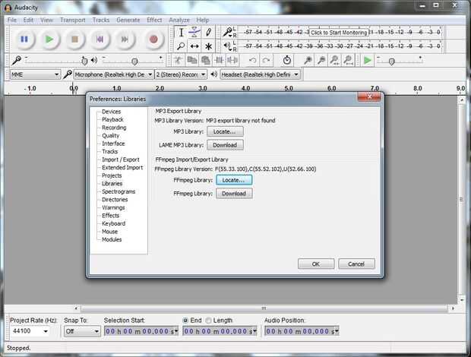The image size is (471, 357).
Task: Click the horizontal scrollbar thumb
Action: (x=264, y=308)
